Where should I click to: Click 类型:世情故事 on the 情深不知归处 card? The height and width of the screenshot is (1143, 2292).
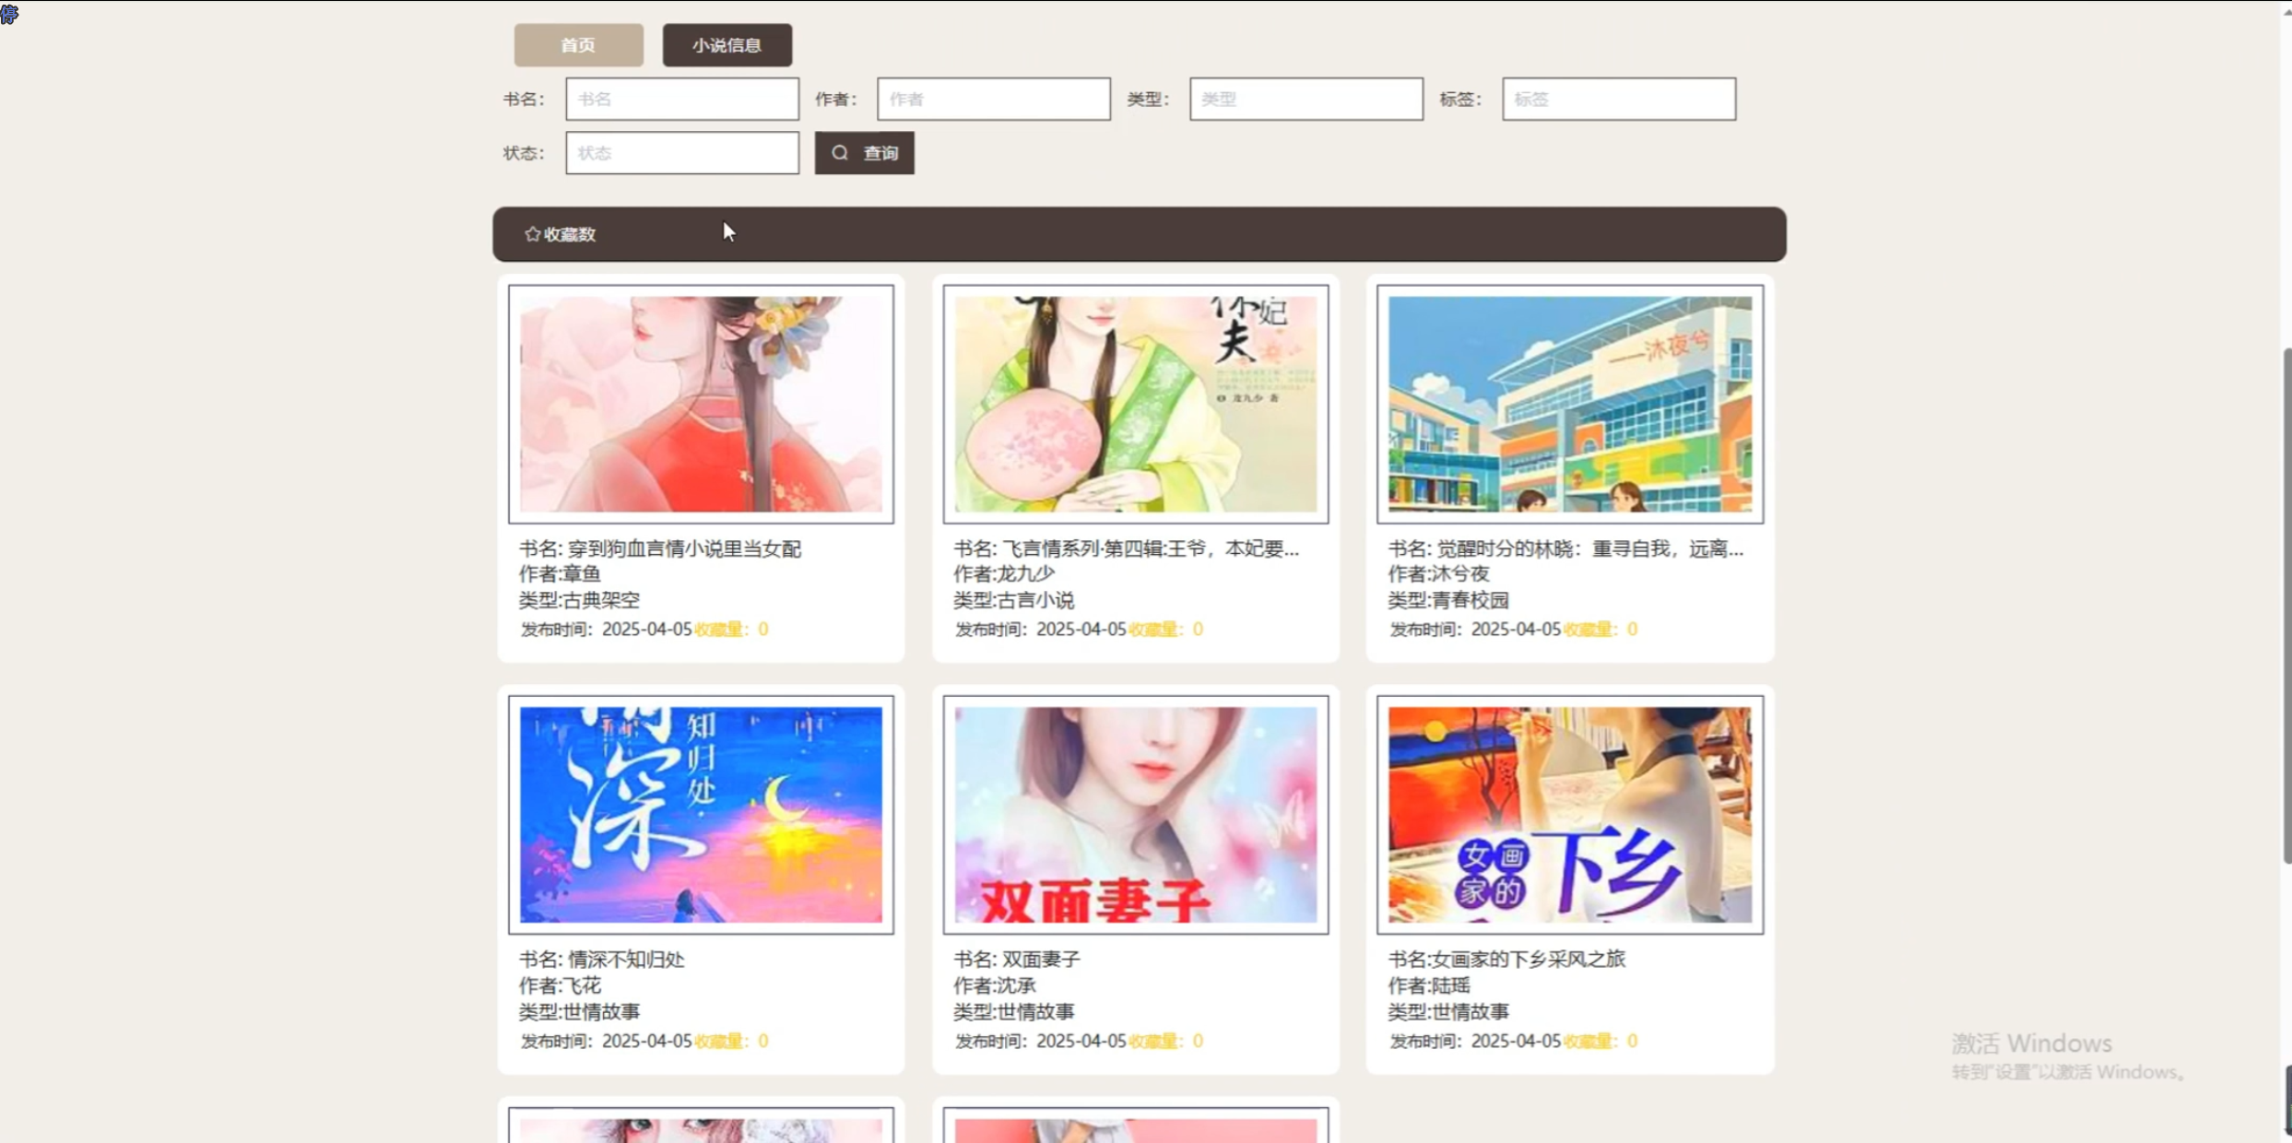pyautogui.click(x=579, y=1011)
